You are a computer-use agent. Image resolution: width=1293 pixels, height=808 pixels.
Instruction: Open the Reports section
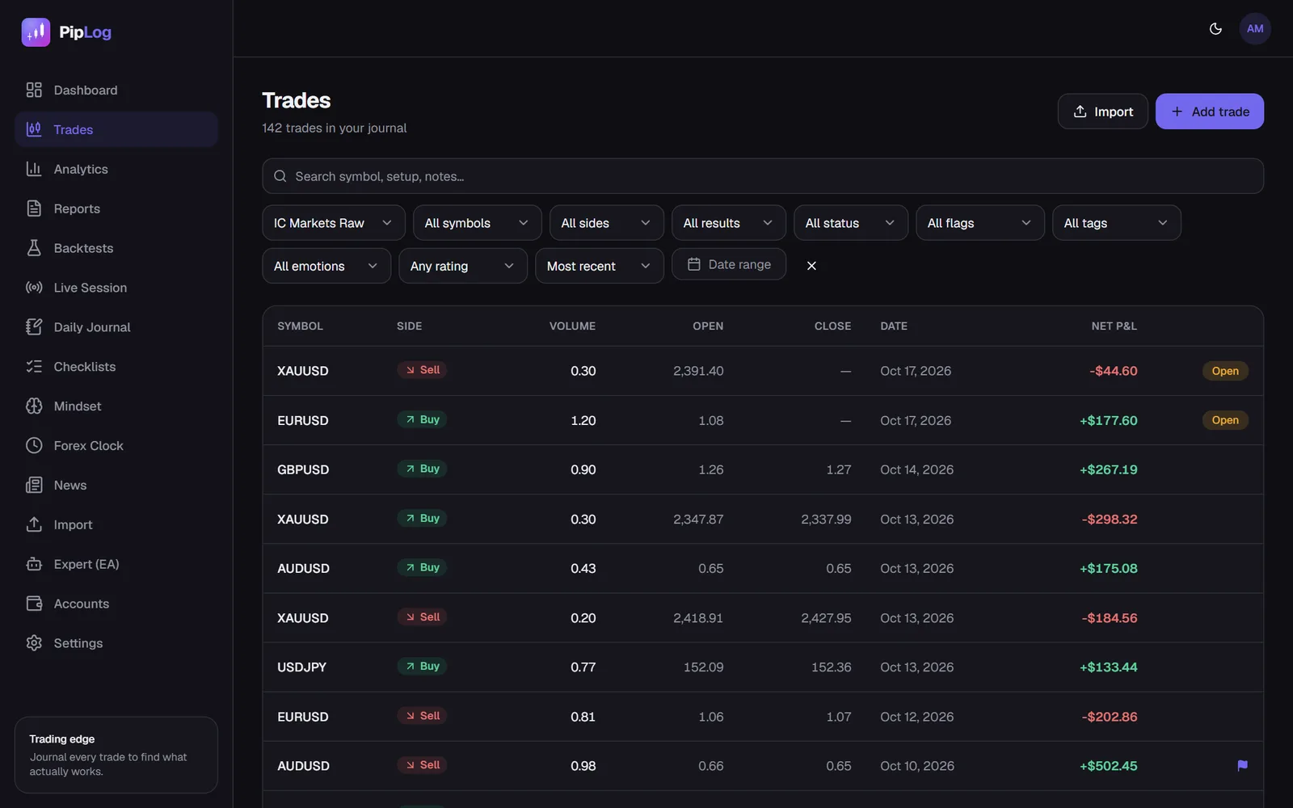(x=116, y=208)
